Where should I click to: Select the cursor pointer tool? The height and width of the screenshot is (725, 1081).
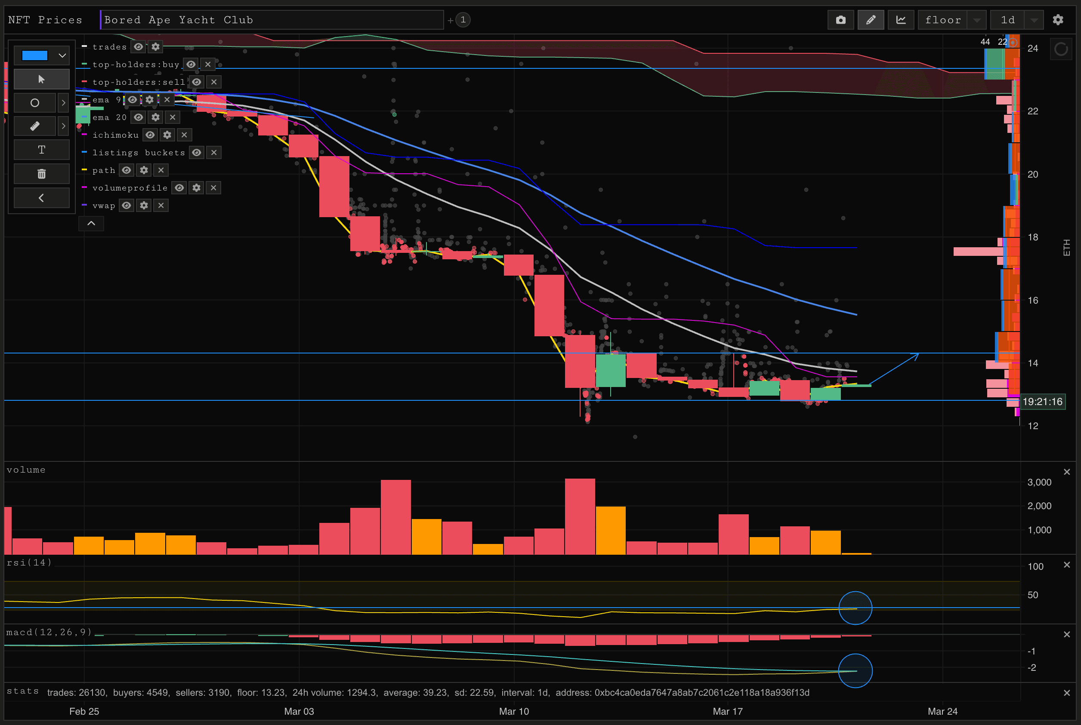(x=42, y=79)
